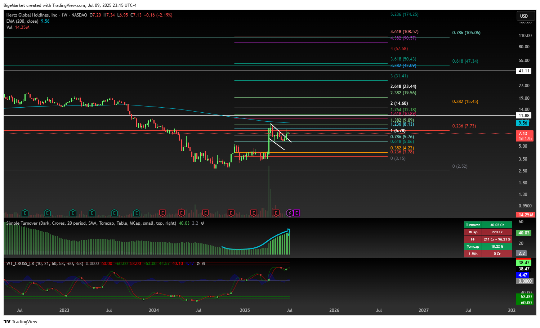Click the -53.00 oscillator level label
Screen dimensions: 540x328
525,297
